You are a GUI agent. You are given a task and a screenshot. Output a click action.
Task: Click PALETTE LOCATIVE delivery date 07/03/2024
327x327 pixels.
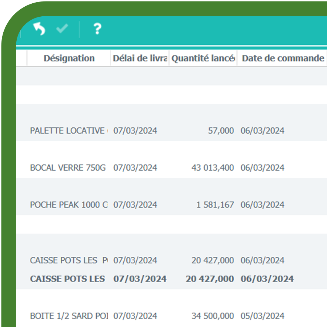135,131
